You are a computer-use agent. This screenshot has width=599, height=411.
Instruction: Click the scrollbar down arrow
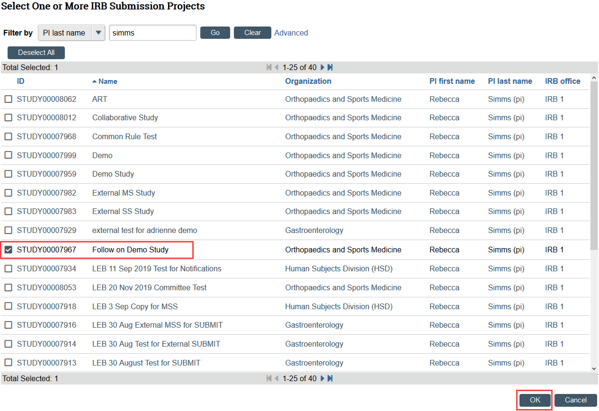point(594,368)
